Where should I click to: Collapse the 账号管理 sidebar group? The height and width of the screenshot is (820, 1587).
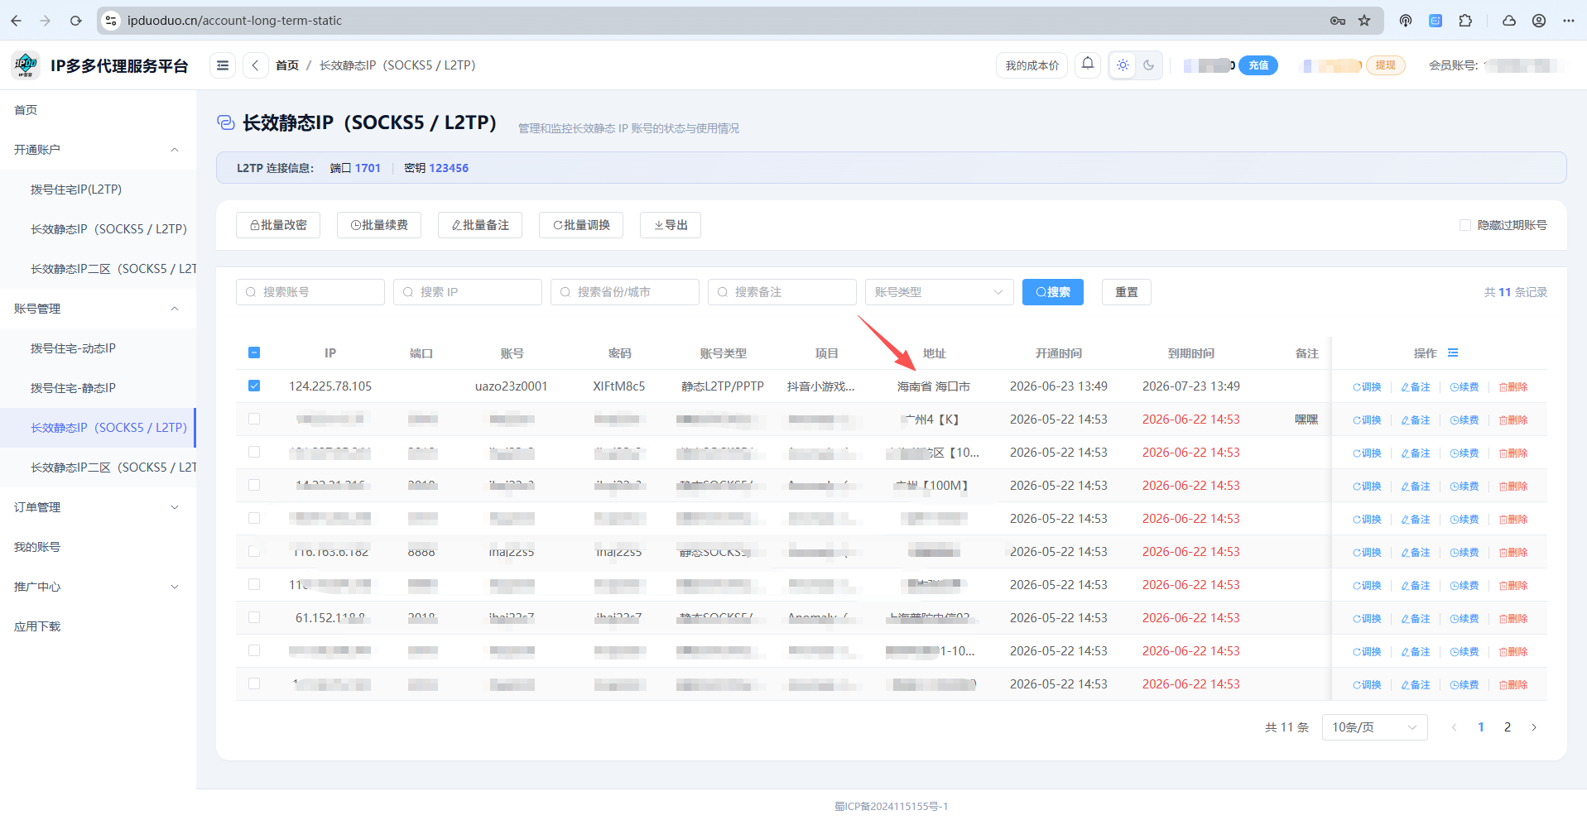(x=98, y=309)
